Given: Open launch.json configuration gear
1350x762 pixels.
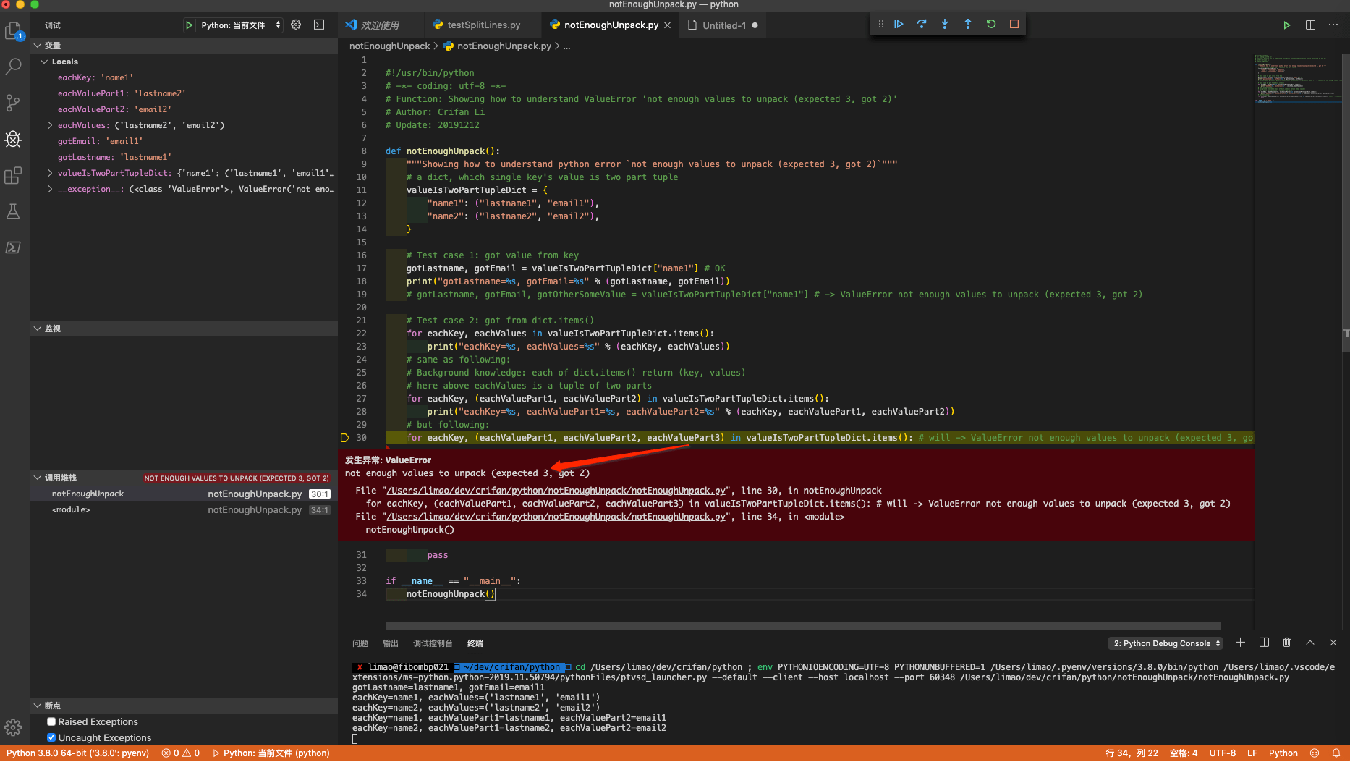Looking at the screenshot, I should click(x=296, y=25).
